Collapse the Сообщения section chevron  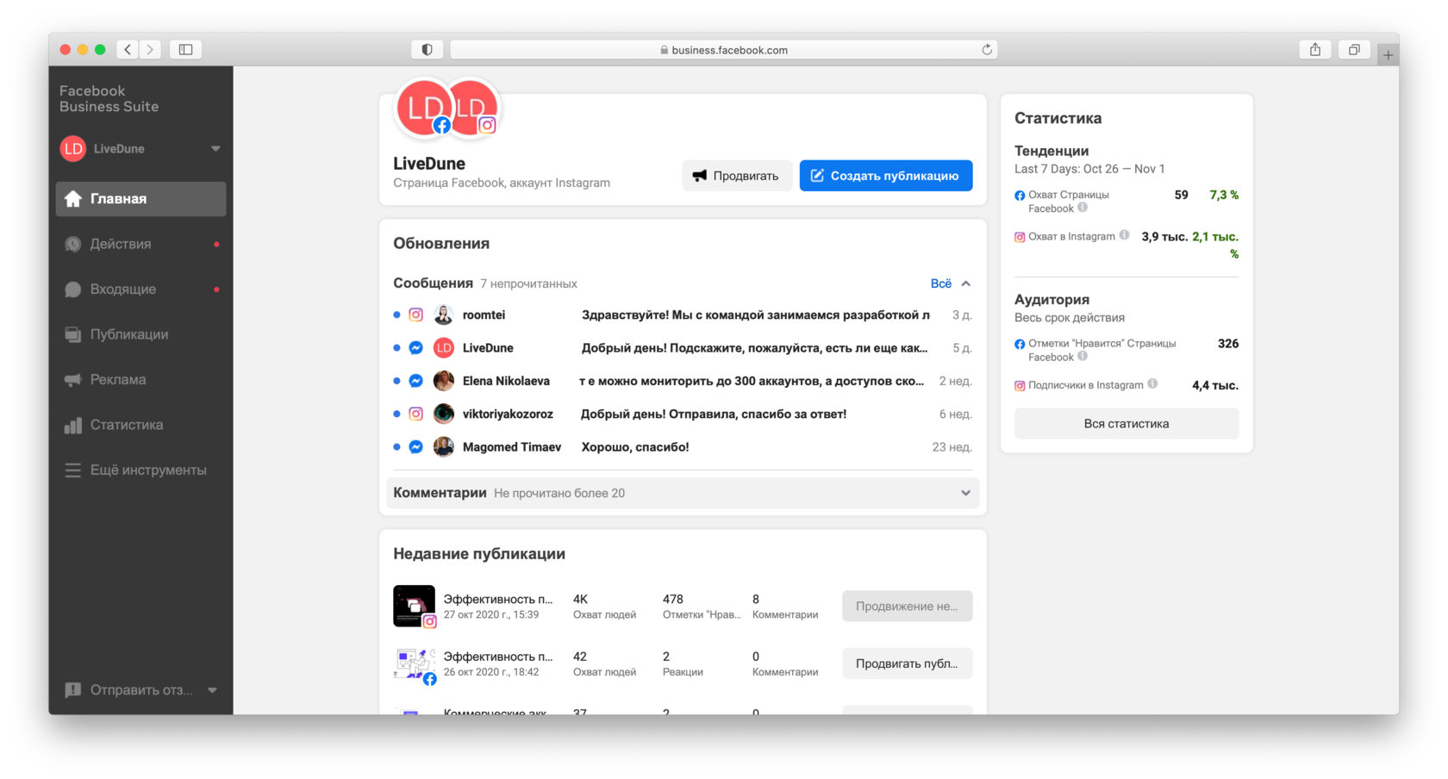pos(965,283)
